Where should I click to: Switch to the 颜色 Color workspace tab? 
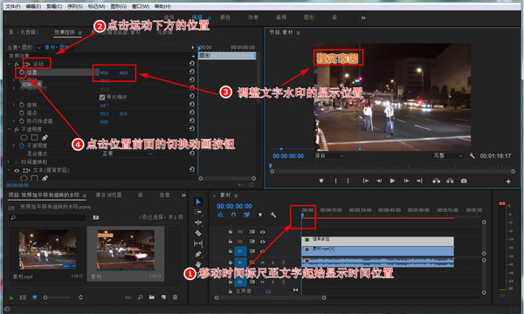pyautogui.click(x=225, y=17)
